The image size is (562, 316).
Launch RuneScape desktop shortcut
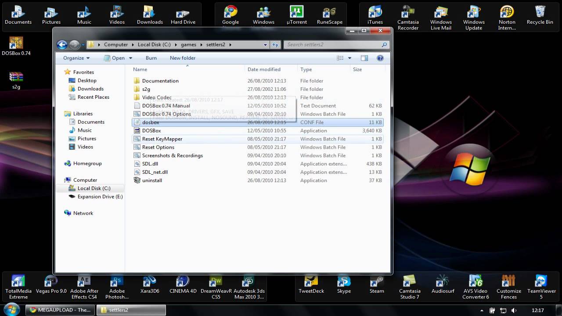(x=330, y=15)
